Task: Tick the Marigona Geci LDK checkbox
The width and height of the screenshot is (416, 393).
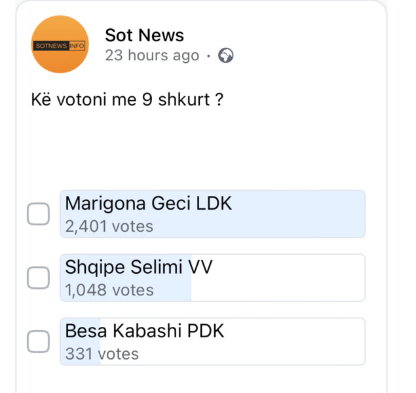Action: (38, 214)
